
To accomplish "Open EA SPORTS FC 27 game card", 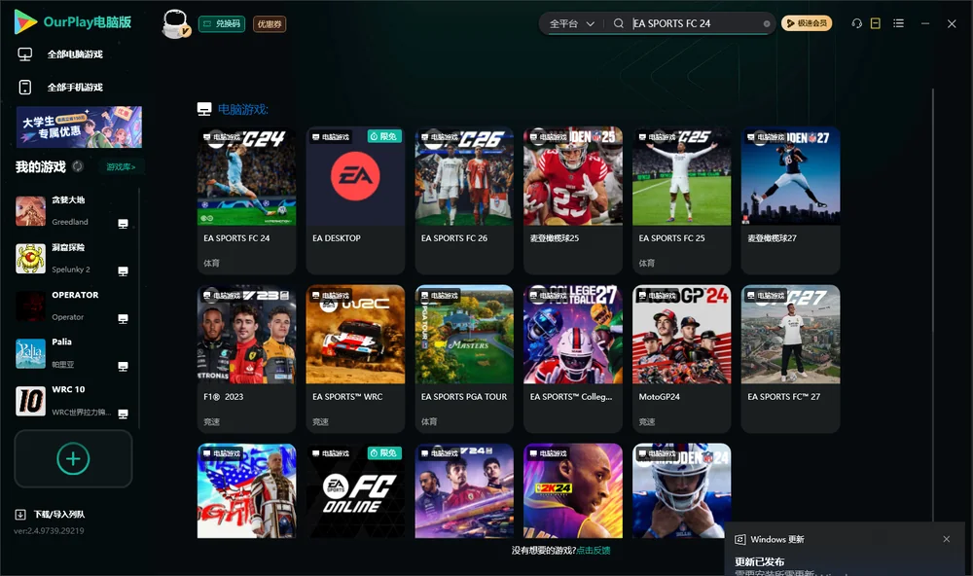I will pos(790,359).
